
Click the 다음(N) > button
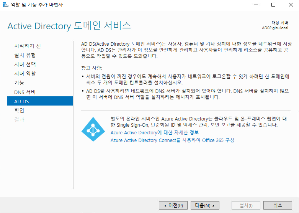205,205
